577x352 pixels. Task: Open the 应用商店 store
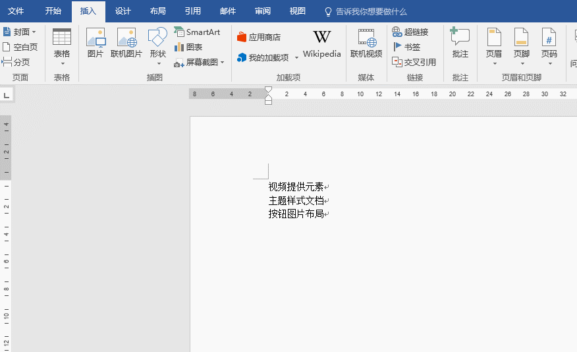pyautogui.click(x=259, y=37)
